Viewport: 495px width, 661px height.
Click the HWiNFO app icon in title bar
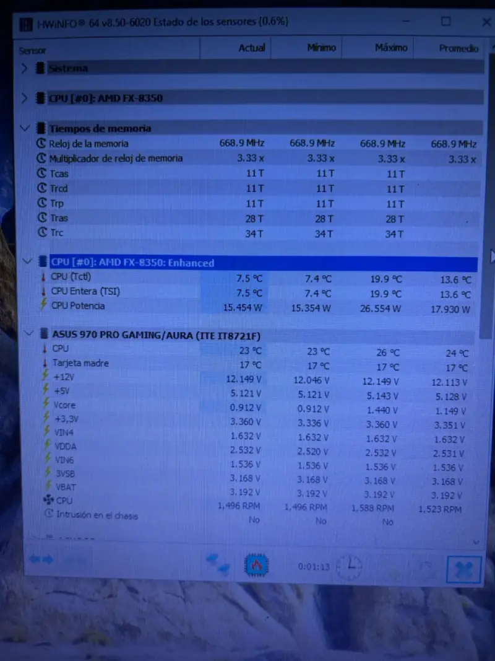pos(25,24)
